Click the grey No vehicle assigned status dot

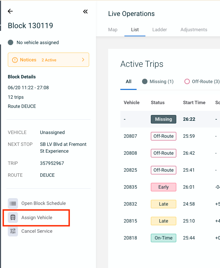[x=11, y=42]
